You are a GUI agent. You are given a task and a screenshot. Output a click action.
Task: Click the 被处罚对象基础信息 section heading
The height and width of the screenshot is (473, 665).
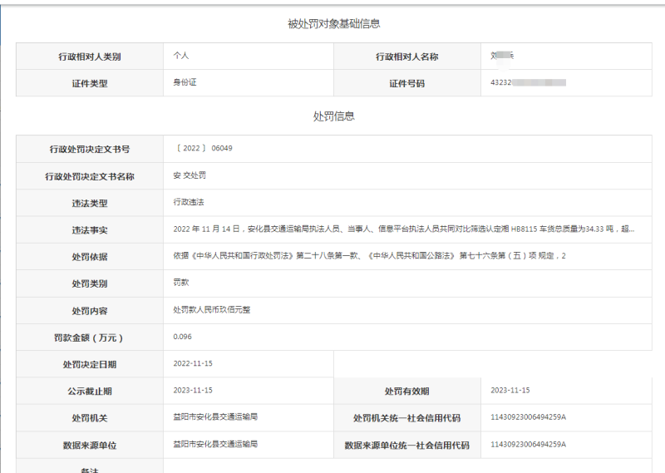coord(333,24)
